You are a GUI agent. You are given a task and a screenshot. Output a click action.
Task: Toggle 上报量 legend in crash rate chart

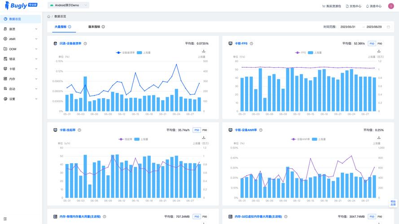[144, 52]
